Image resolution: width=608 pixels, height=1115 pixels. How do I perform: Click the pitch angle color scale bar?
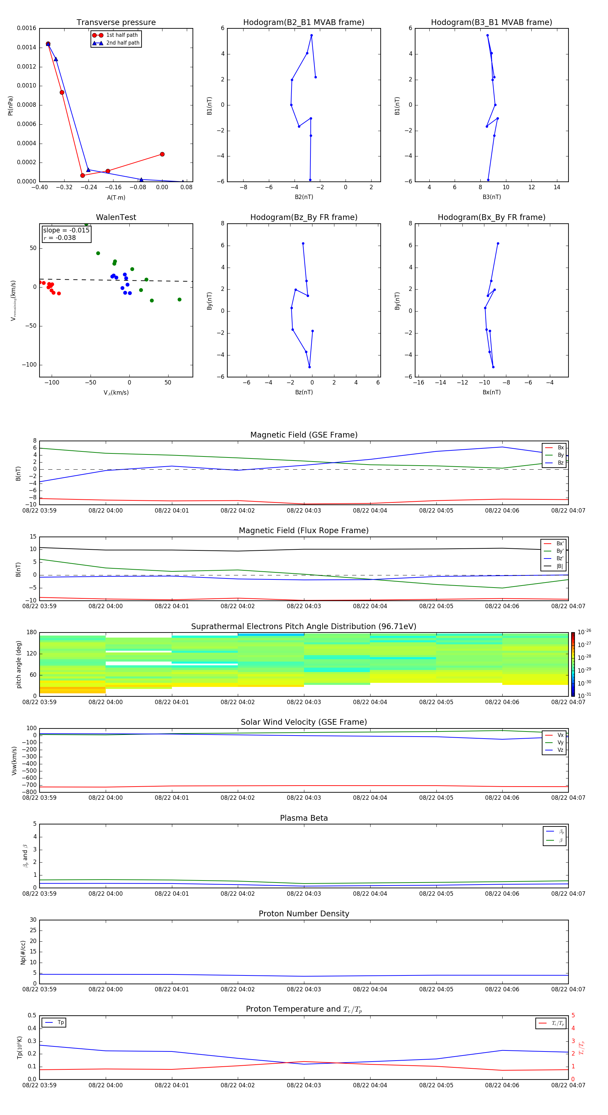click(573, 664)
